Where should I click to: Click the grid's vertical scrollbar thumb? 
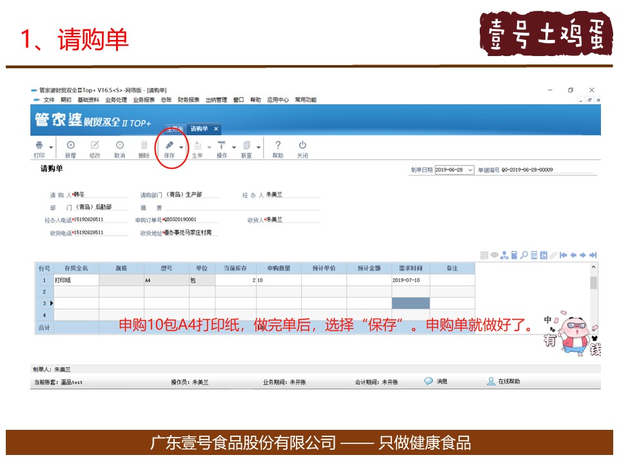tap(593, 283)
